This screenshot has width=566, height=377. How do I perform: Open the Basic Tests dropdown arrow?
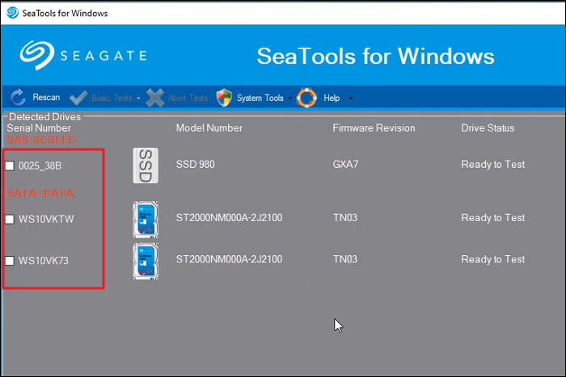(x=138, y=98)
